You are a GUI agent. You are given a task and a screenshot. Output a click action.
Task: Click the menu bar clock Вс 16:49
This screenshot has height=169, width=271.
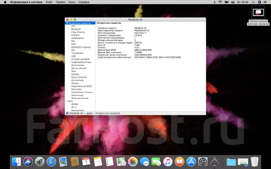(x=243, y=2)
